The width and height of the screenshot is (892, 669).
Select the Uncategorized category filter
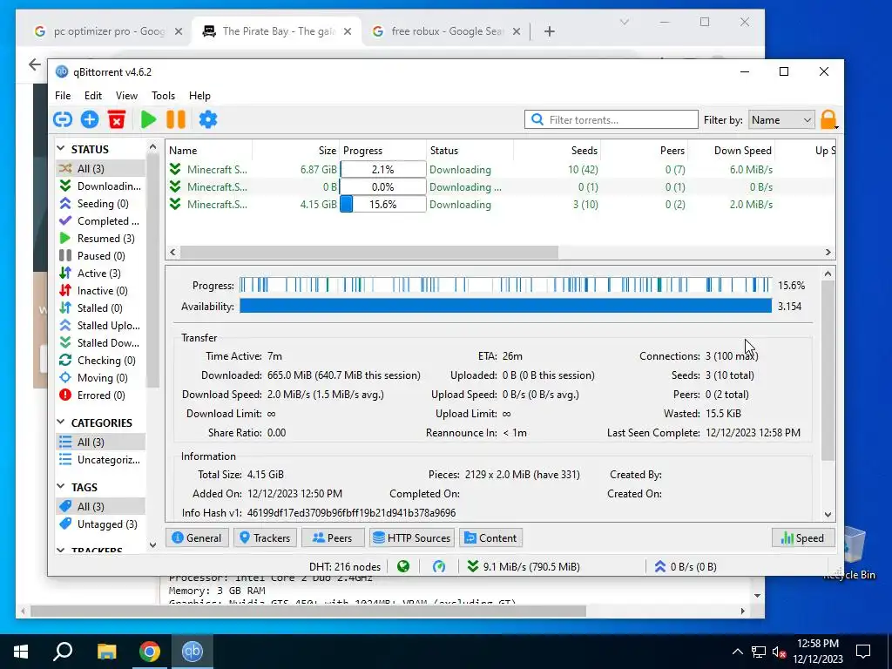[101, 460]
